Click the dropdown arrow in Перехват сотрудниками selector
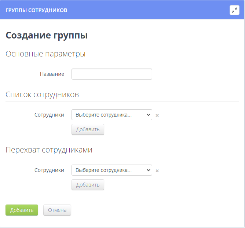The width and height of the screenshot is (245, 228). point(148,170)
